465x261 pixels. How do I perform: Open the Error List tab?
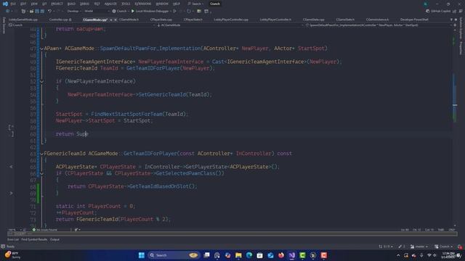point(13,239)
